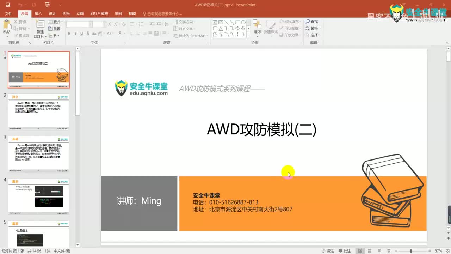Open the font size combo box
Image resolution: width=451 pixels, height=254 pixels.
(99, 24)
